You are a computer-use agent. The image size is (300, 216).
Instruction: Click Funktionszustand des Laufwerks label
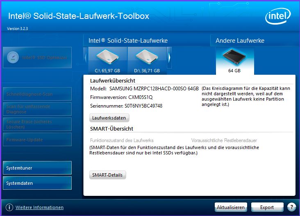(122, 140)
